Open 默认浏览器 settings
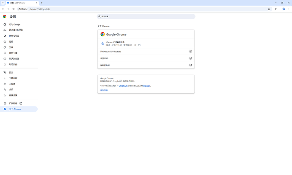 (x=19, y=59)
